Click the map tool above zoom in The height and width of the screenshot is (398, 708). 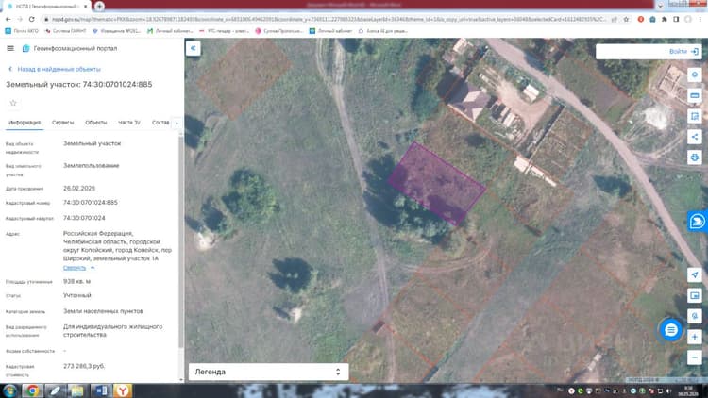click(695, 316)
